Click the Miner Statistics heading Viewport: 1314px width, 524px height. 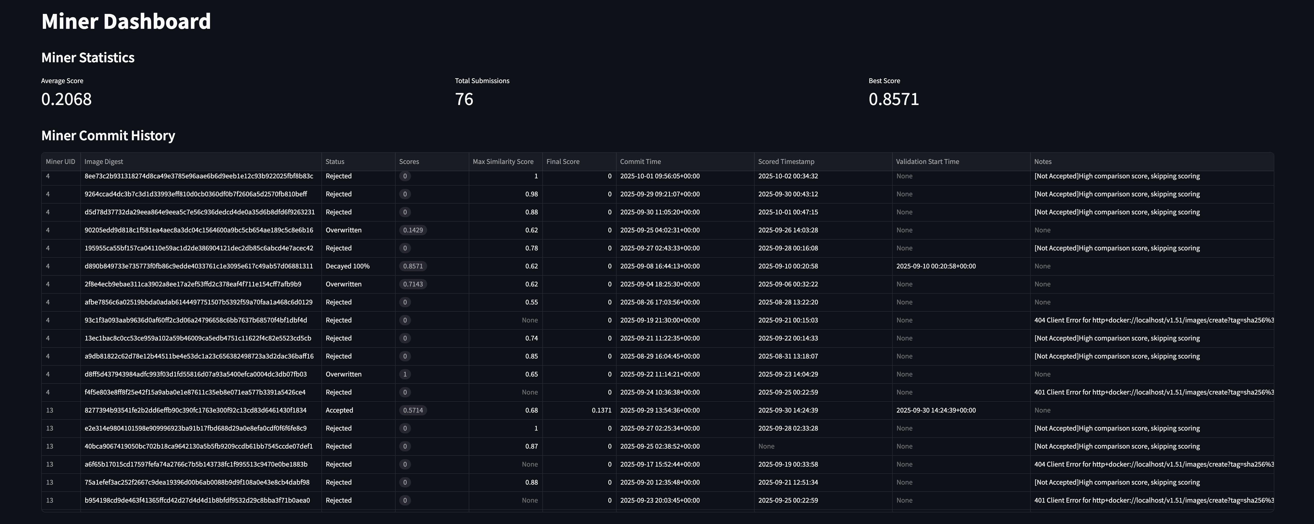[88, 58]
